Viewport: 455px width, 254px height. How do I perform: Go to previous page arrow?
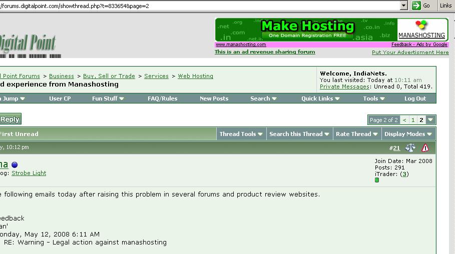click(x=404, y=120)
